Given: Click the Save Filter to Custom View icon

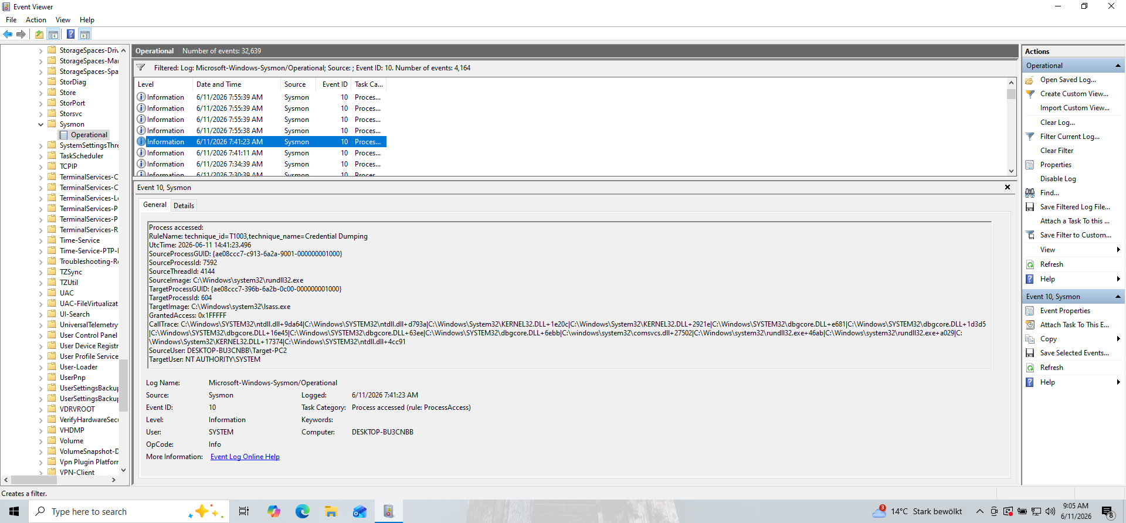Looking at the screenshot, I should coord(1030,235).
